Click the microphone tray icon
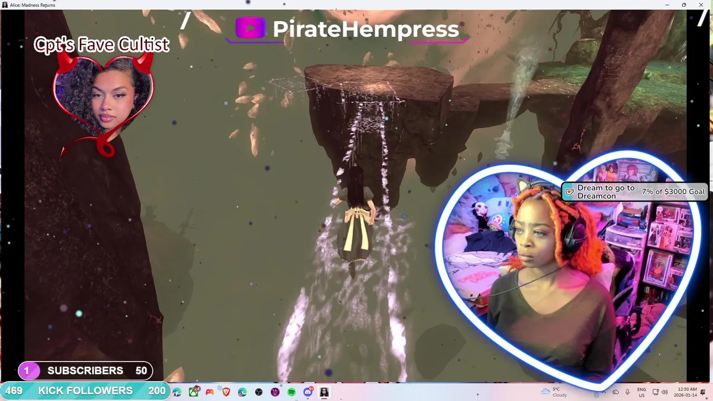Viewport: 713px width, 401px height. pos(627,392)
